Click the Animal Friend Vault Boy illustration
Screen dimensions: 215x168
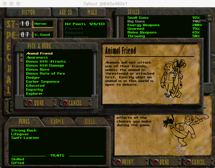[173, 79]
